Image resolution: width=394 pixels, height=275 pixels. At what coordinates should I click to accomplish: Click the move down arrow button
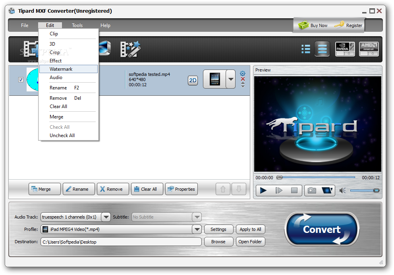(x=239, y=189)
